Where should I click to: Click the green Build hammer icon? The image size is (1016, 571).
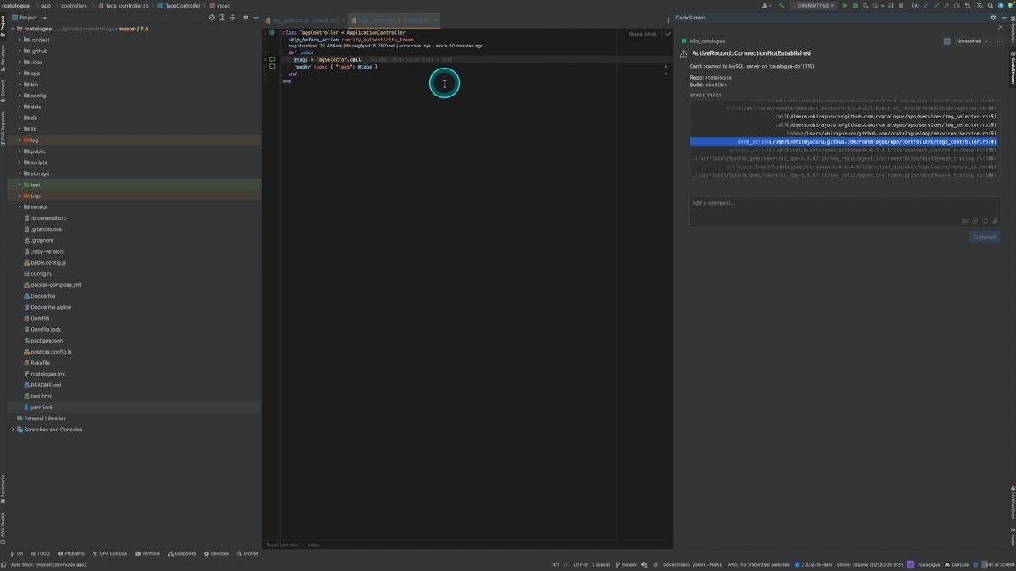(781, 6)
